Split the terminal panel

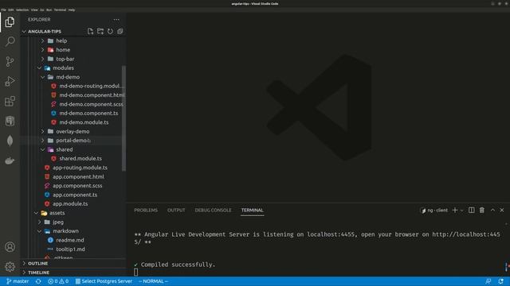471,210
